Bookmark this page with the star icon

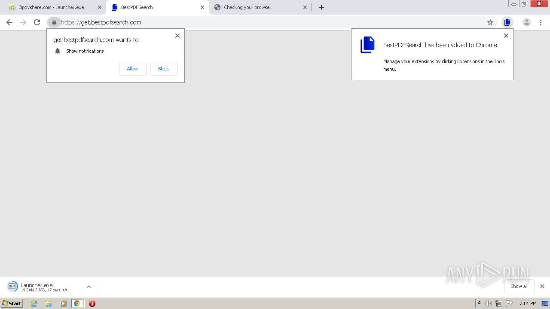coord(490,22)
